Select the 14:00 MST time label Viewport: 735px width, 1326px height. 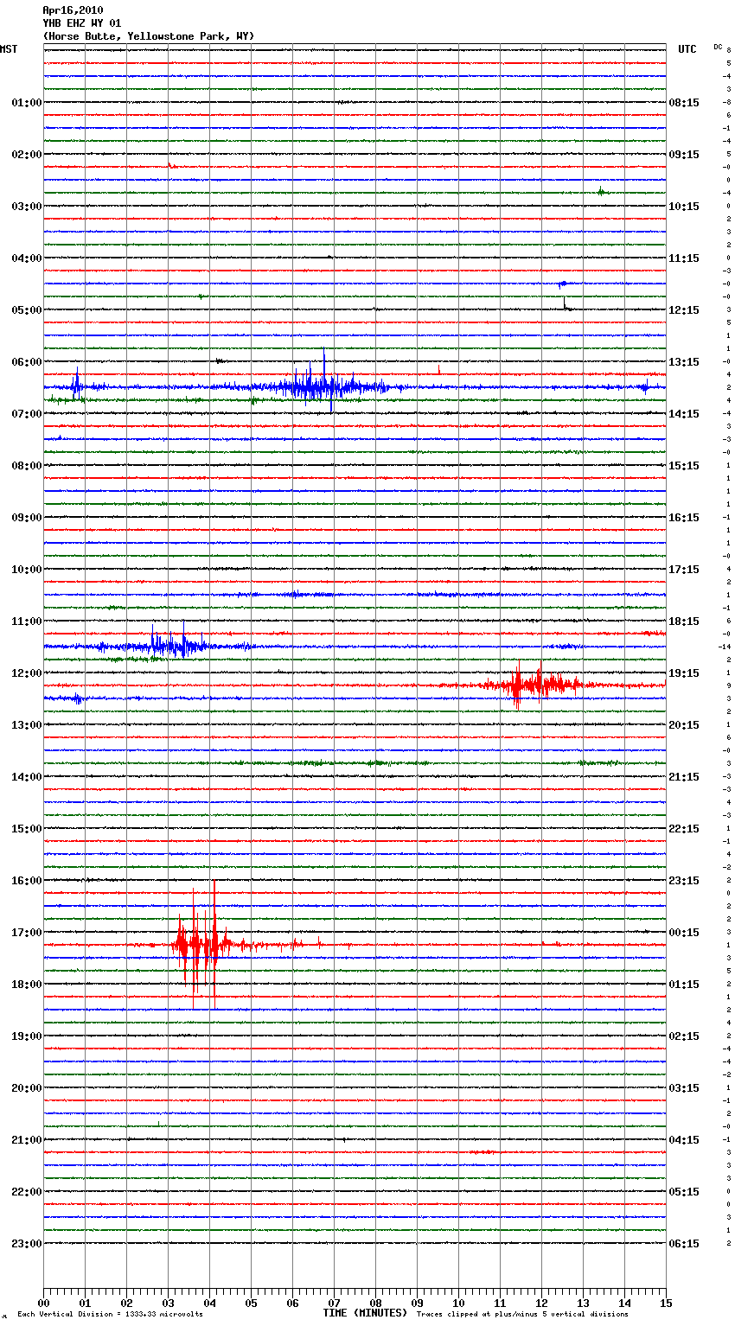pyautogui.click(x=27, y=777)
